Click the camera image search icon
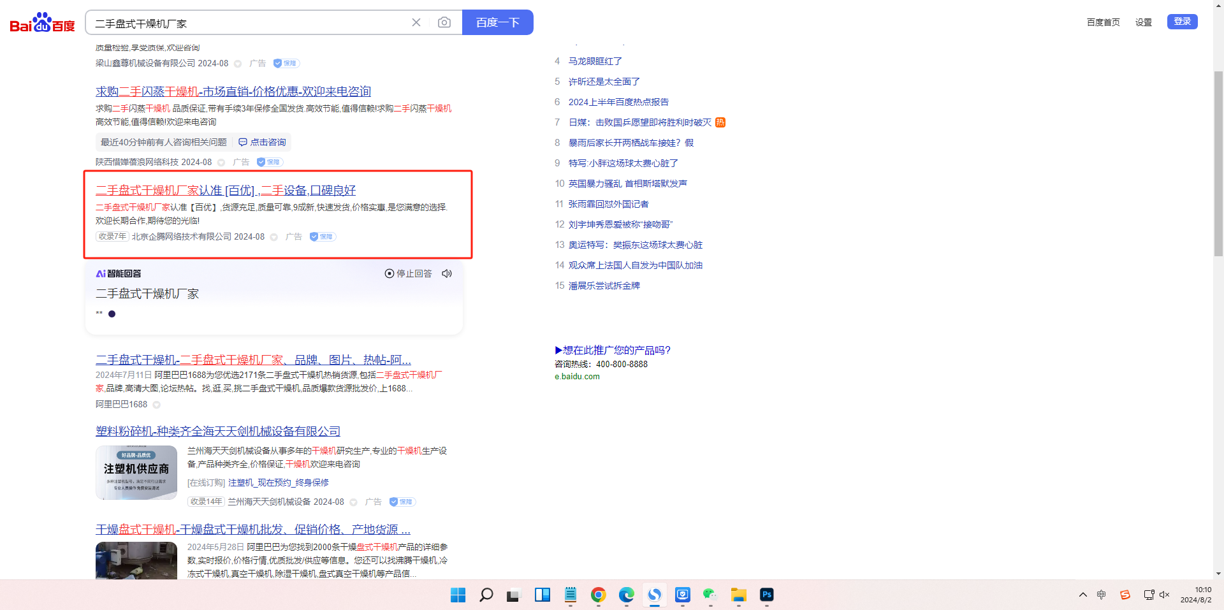1224x610 pixels. [x=444, y=23]
